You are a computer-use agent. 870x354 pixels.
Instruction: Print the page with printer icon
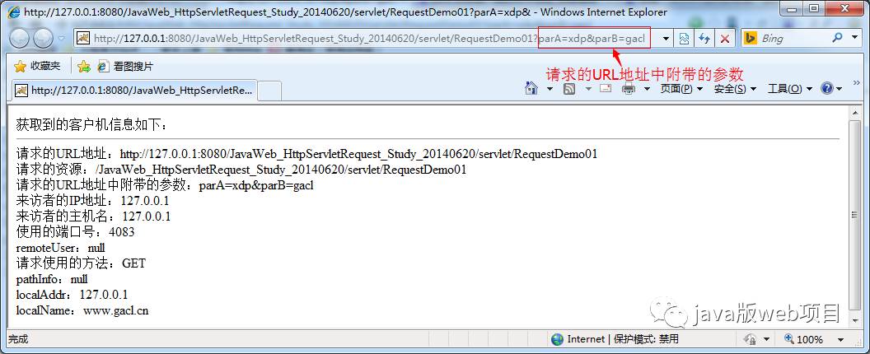coord(628,89)
